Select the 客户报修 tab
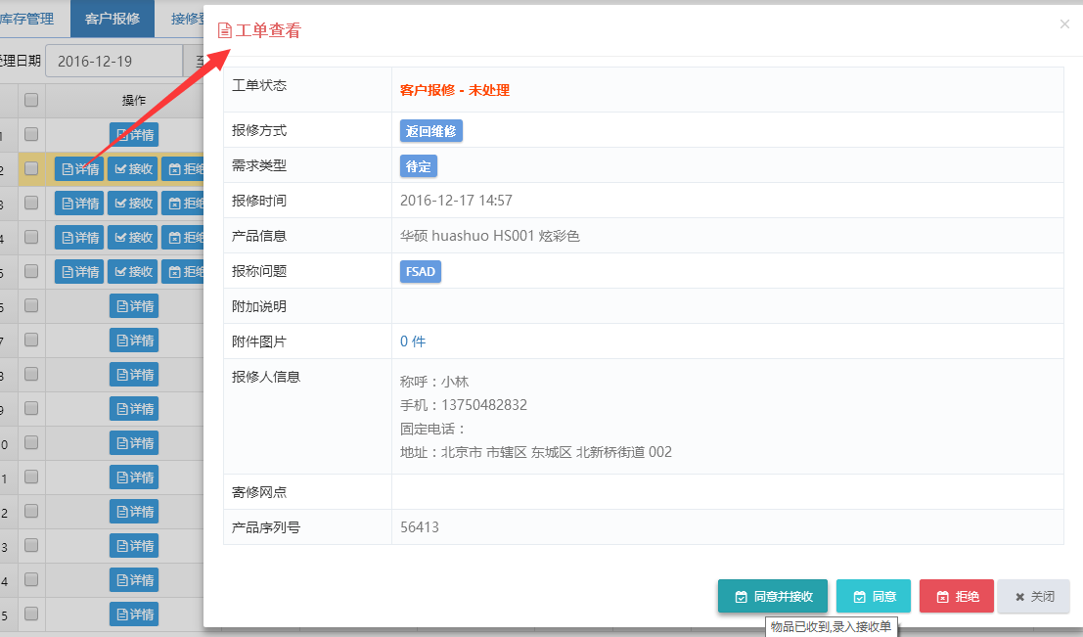1083x637 pixels. pyautogui.click(x=113, y=19)
